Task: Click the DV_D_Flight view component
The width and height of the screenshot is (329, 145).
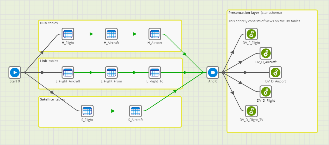Action: pyautogui.click(x=266, y=92)
